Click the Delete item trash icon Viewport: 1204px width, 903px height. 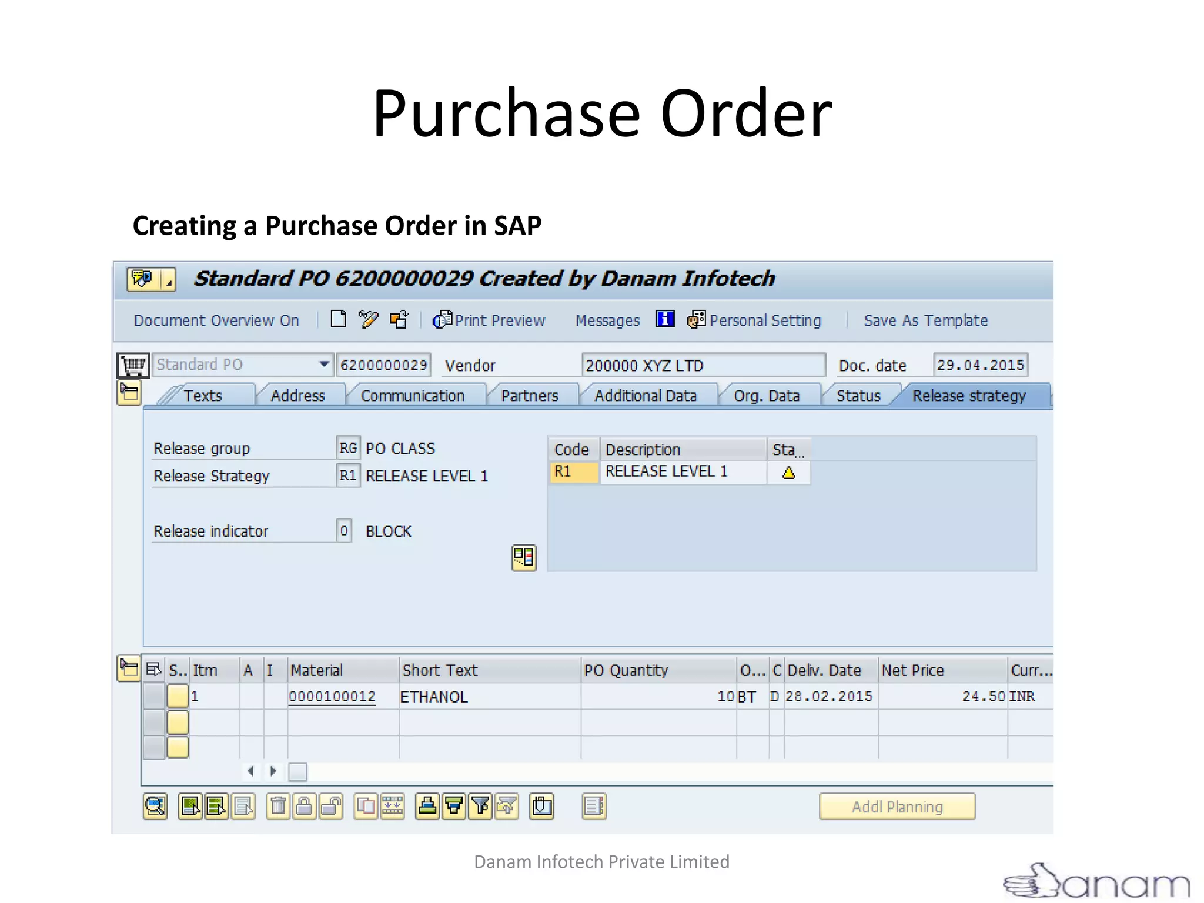[278, 807]
